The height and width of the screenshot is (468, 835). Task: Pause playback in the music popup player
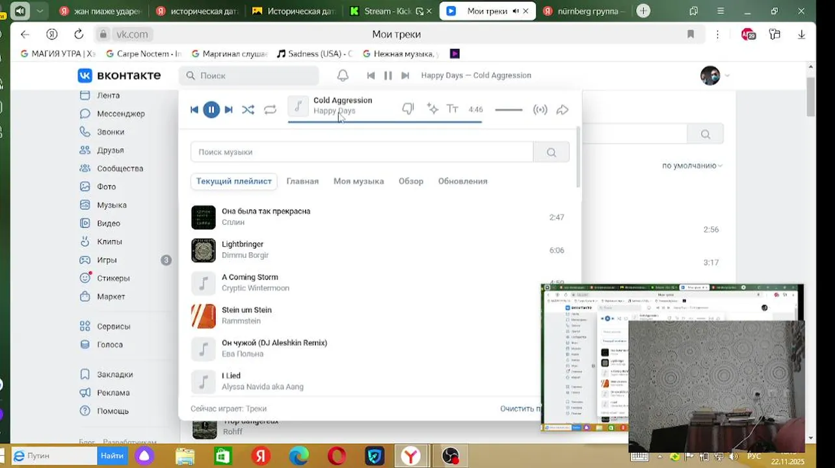pos(211,110)
